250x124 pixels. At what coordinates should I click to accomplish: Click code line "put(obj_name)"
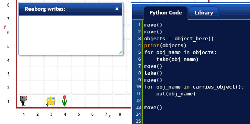pos(176,94)
